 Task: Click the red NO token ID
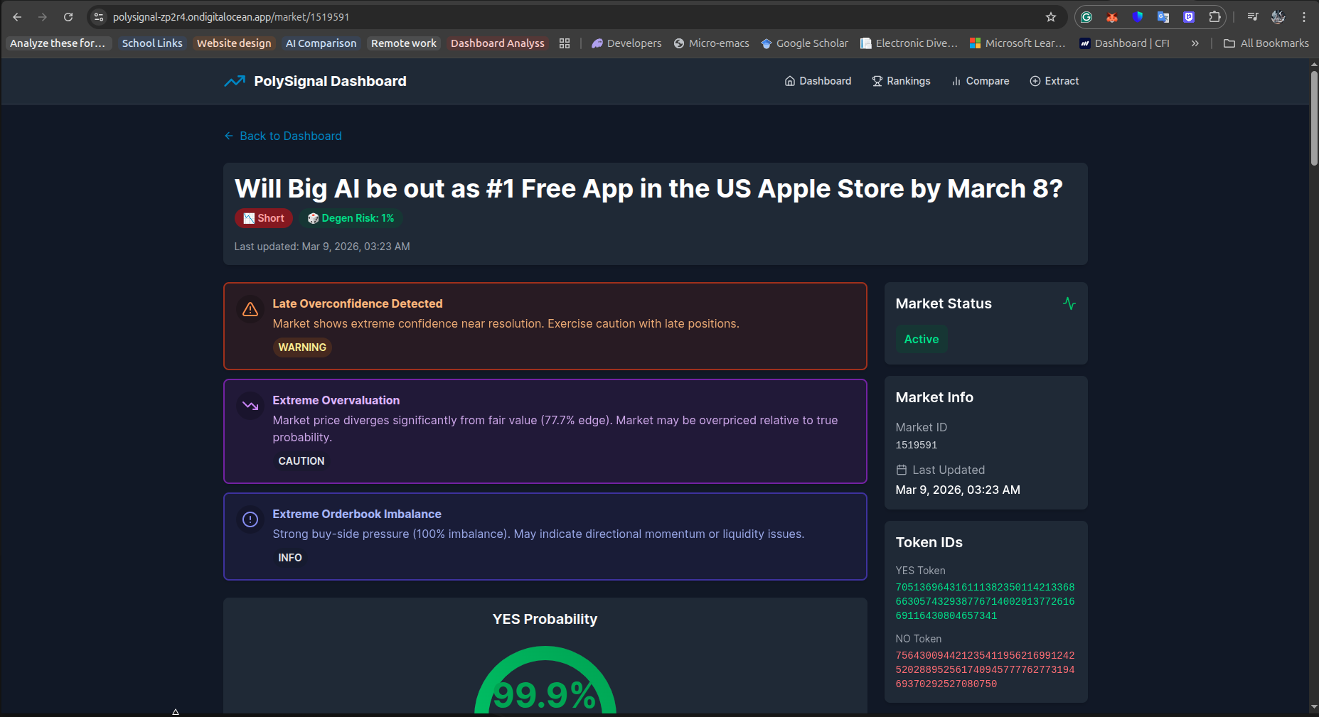coord(986,669)
